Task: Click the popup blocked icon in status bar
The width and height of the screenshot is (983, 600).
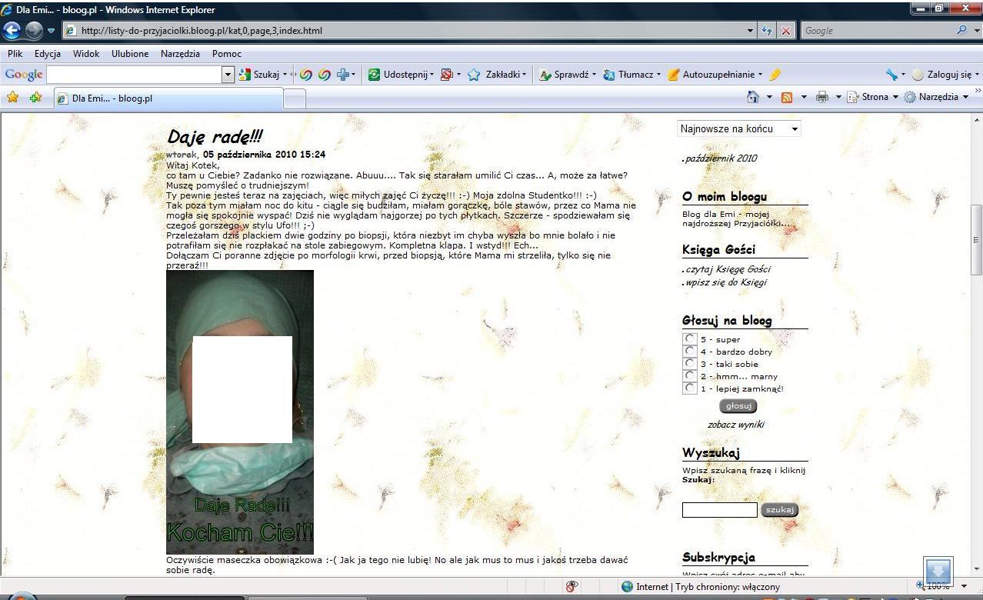Action: 571,587
